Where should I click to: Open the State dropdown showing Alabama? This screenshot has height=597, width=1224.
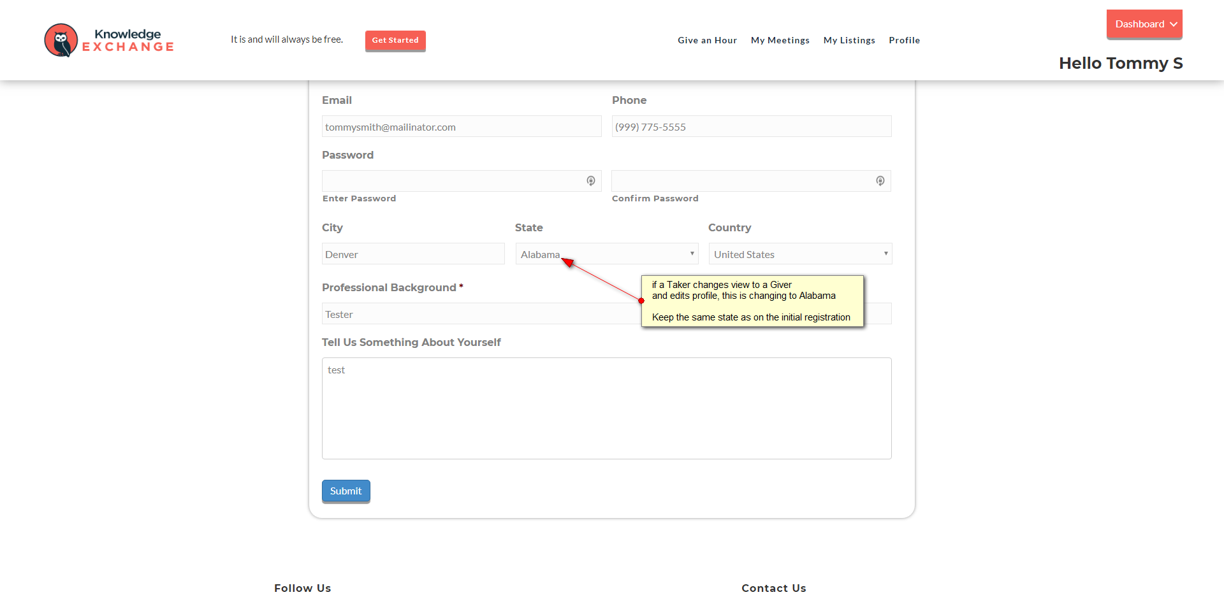(606, 254)
